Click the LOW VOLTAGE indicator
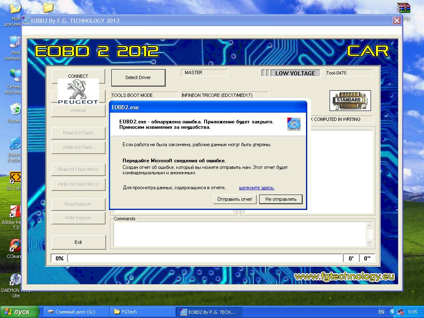The width and height of the screenshot is (424, 318). click(295, 73)
